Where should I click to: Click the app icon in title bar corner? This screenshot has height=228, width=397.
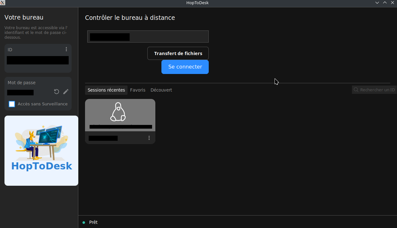coord(3,3)
